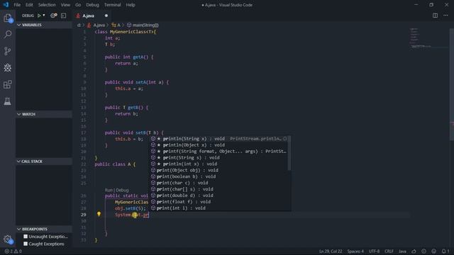Screen dimensions: 454x255
Task: Click the lightbulb quick fix icon
Action: pos(99,214)
